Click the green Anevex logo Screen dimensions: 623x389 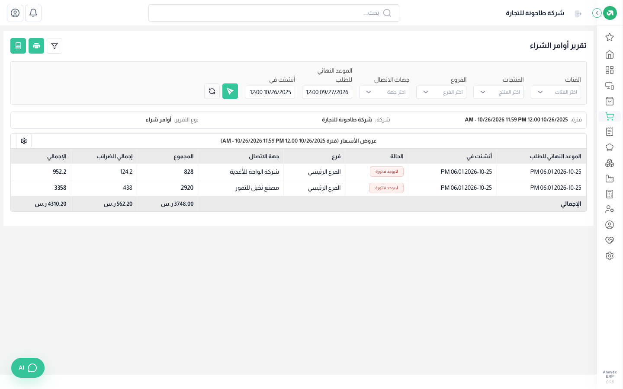[610, 13]
